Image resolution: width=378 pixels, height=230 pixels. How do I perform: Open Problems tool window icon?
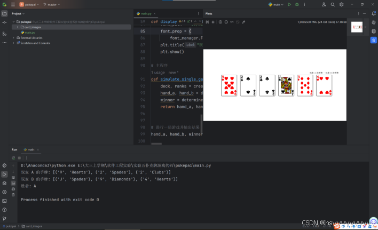tap(4, 210)
